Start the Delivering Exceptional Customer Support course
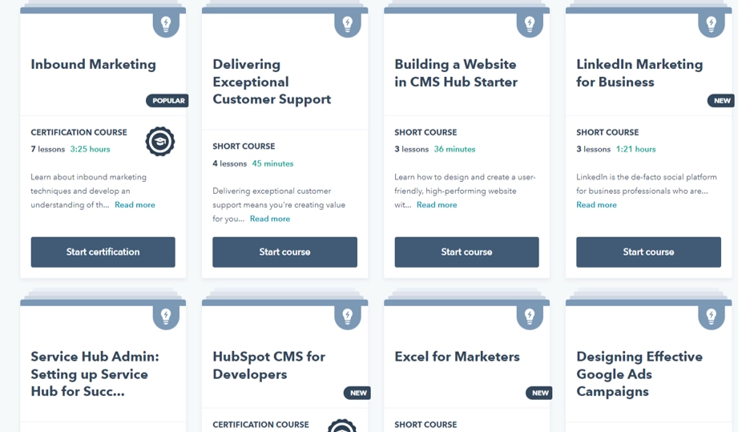Screen dimensions: 738x432 pos(284,252)
